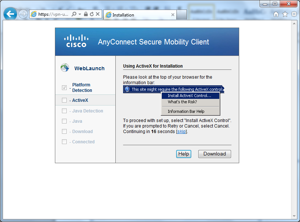Viewport: 300px width, 222px height.
Task: Open the address bar autocomplete dropdown arrow
Action: pos(80,14)
